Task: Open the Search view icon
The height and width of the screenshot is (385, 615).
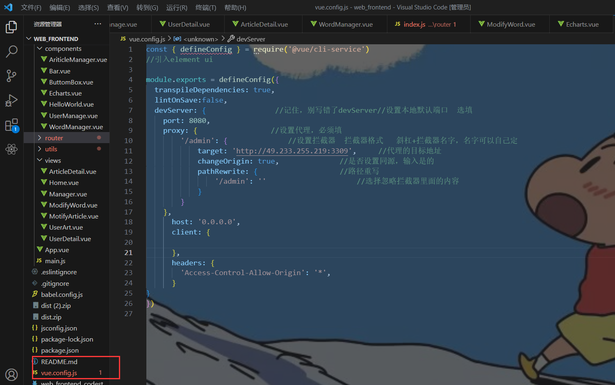Action: [x=11, y=52]
